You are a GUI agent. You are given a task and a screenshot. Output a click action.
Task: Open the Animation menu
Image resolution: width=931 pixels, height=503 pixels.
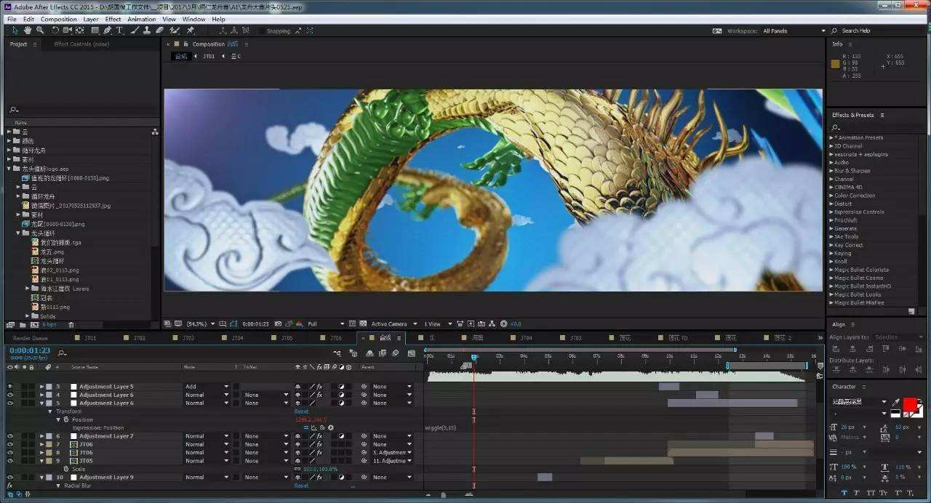point(142,19)
